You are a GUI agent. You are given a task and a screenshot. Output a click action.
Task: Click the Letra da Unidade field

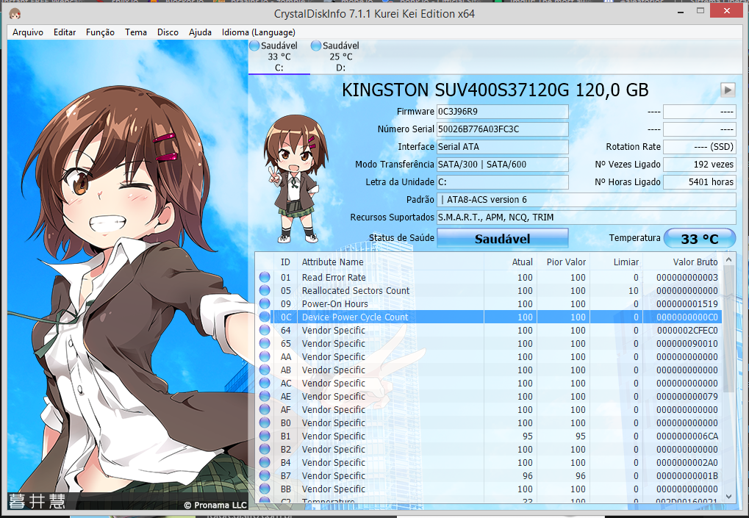click(x=503, y=182)
